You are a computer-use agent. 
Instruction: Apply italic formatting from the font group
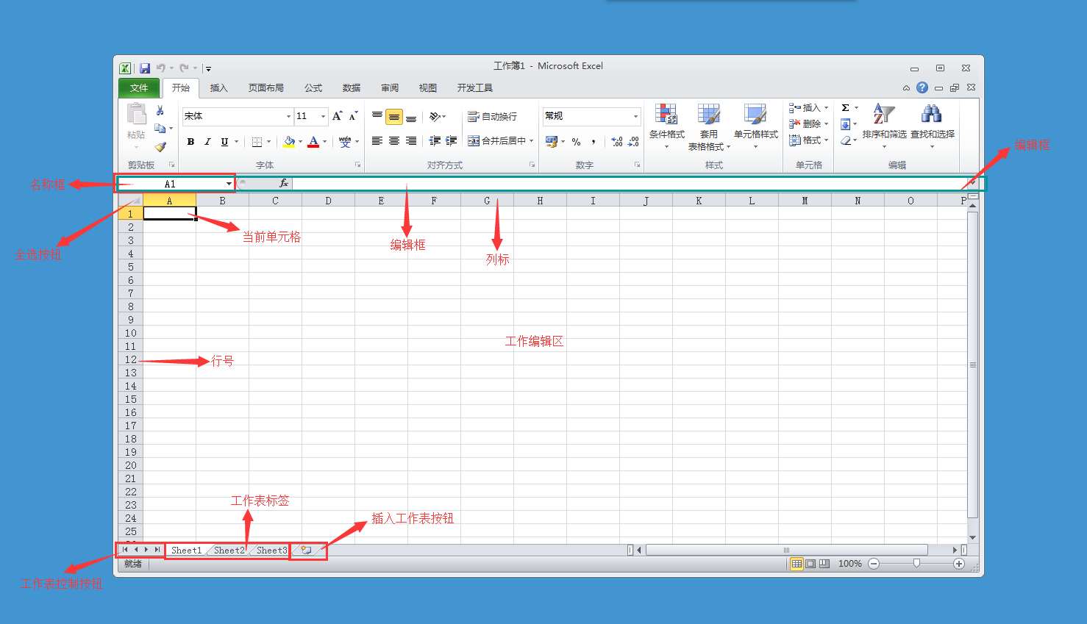coord(207,141)
